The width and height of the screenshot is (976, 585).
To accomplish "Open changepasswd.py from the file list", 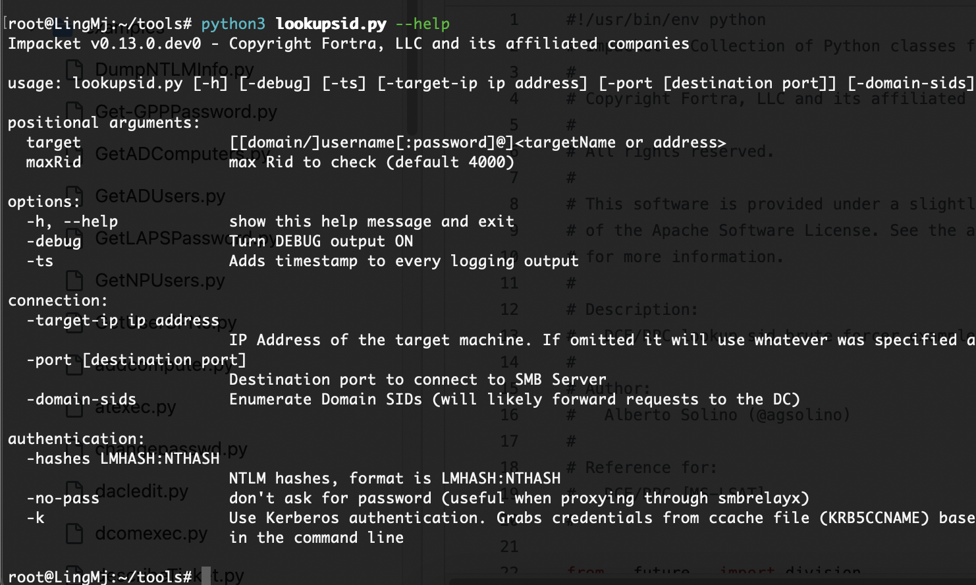I will (x=171, y=449).
